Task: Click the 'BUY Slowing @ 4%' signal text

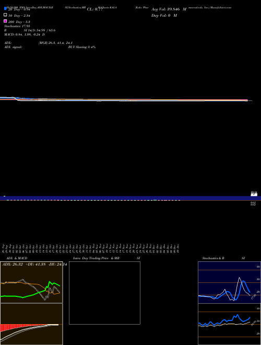Action: (82, 47)
